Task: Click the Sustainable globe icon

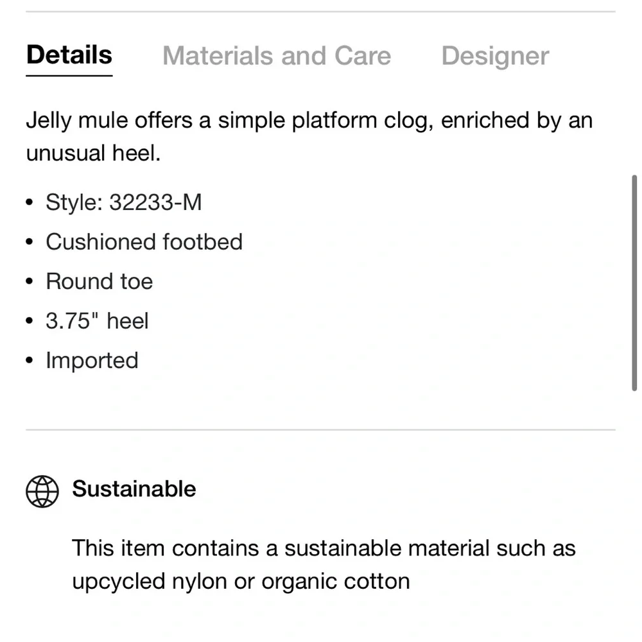Action: [42, 491]
